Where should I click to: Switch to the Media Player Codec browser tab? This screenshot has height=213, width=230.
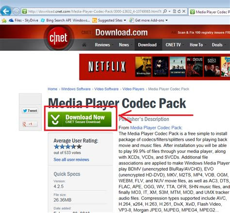pyautogui.click(x=210, y=12)
